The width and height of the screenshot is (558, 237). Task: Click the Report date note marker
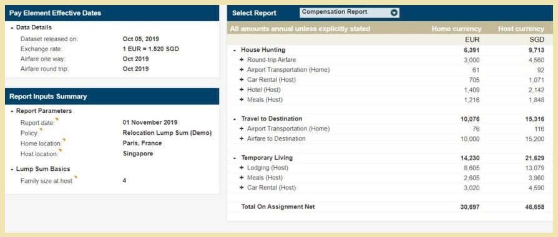pyautogui.click(x=57, y=119)
